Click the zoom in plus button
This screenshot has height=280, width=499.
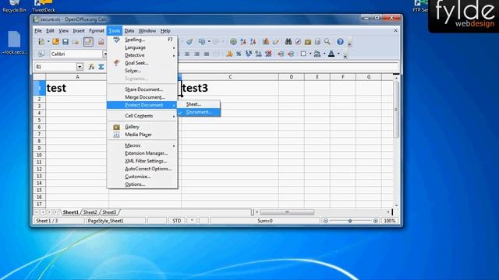376,221
